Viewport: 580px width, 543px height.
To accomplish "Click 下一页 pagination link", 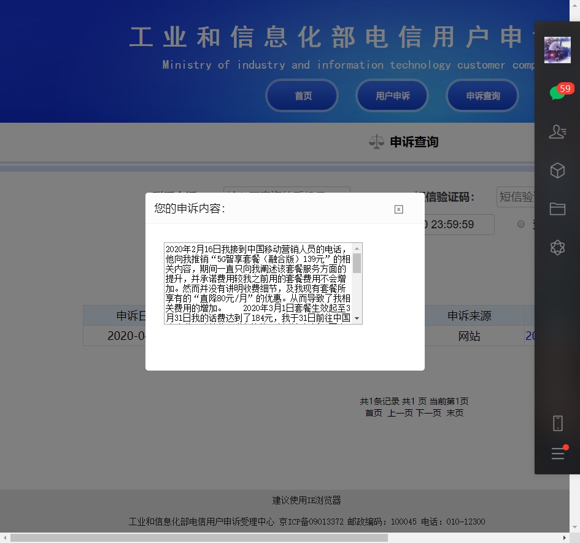I will click(x=428, y=413).
